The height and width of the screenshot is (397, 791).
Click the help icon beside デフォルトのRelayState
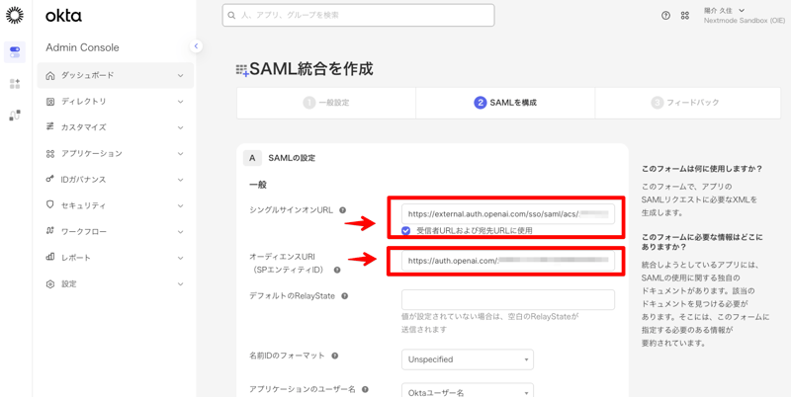point(345,296)
